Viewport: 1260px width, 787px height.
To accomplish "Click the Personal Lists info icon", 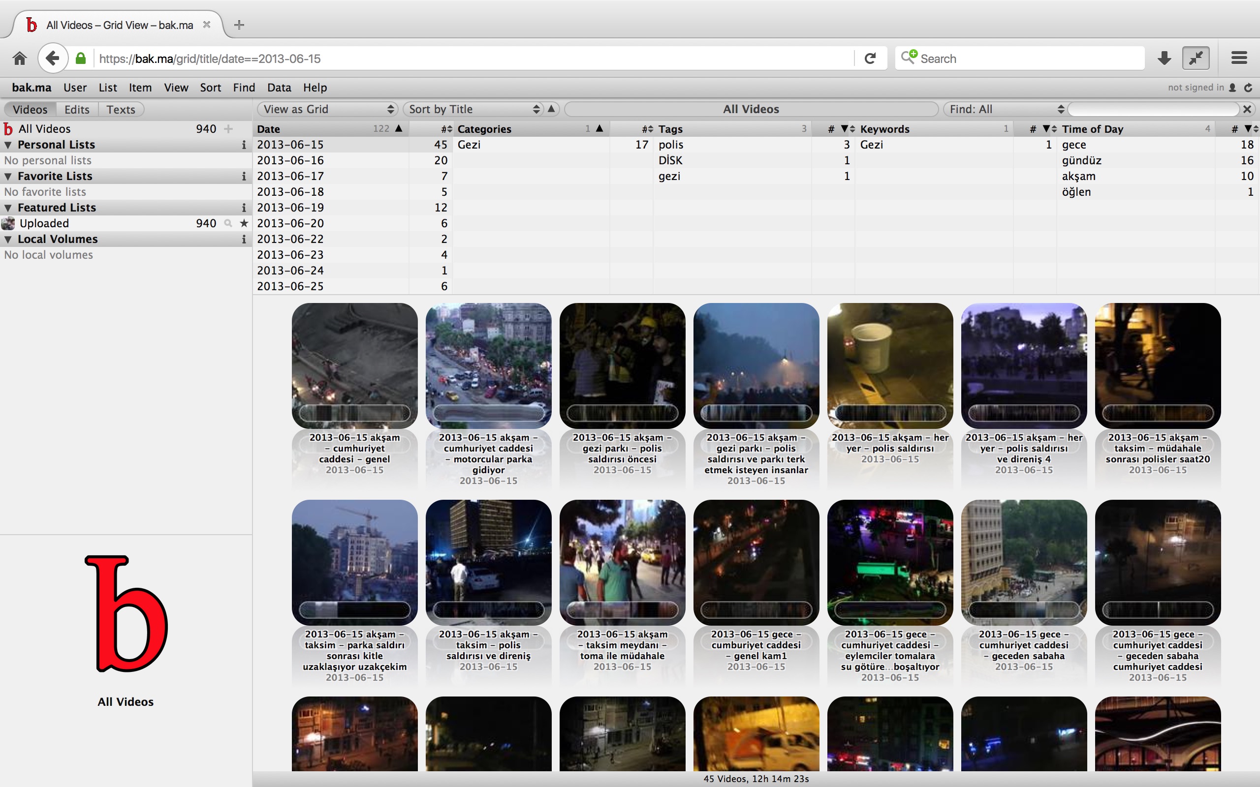I will pos(244,145).
